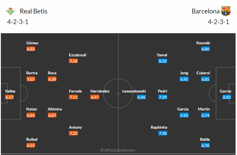Select player Bartra on the pitch
This screenshot has height=155, width=237.
tap(32, 73)
